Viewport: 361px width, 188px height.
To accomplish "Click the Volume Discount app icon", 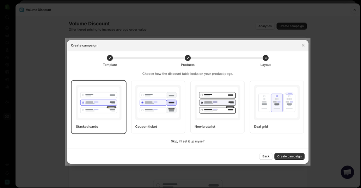I will point(22,10).
